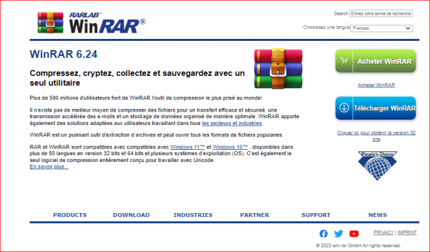The width and height of the screenshot is (430, 252).
Task: Open the SUPPORT menu item
Action: 316,215
